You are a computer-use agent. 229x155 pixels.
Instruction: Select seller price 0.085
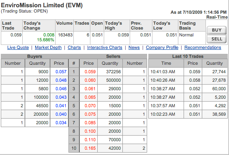click(x=90, y=123)
